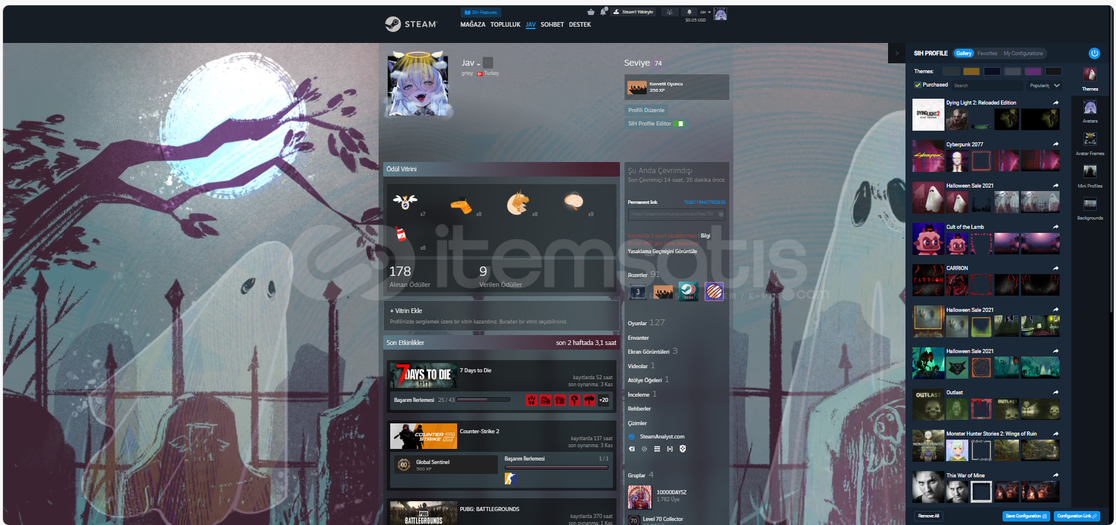The width and height of the screenshot is (1116, 525).
Task: Open the SOHBET menu
Action: [x=552, y=24]
